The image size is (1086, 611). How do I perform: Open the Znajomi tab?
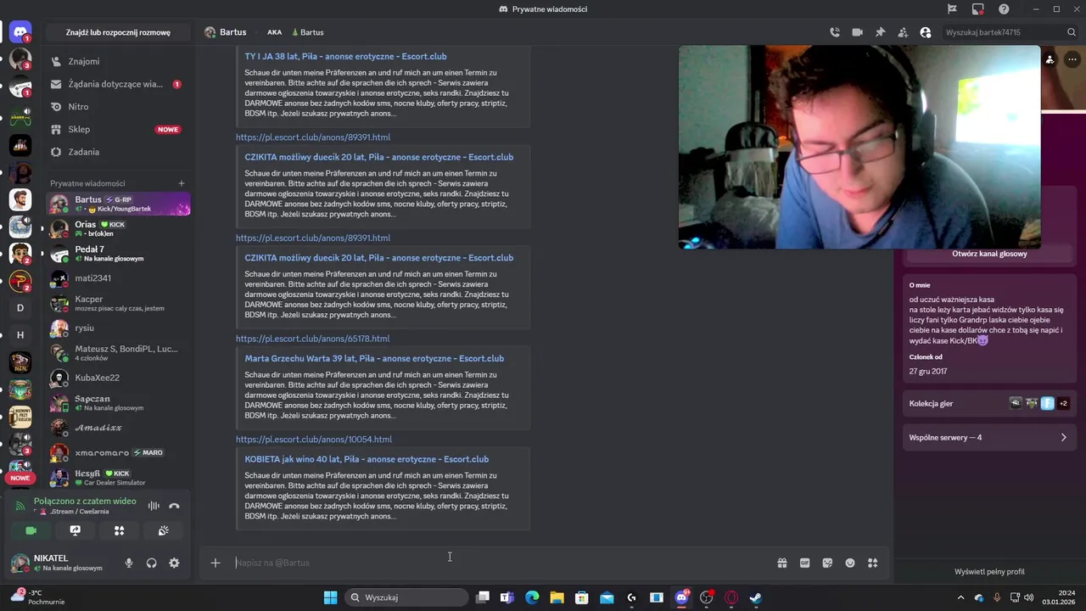118,61
